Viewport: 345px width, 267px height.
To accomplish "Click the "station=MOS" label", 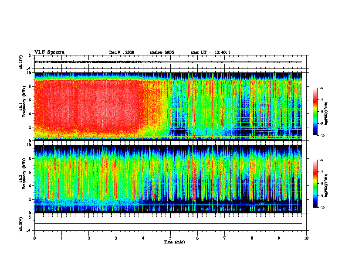I will [162, 52].
